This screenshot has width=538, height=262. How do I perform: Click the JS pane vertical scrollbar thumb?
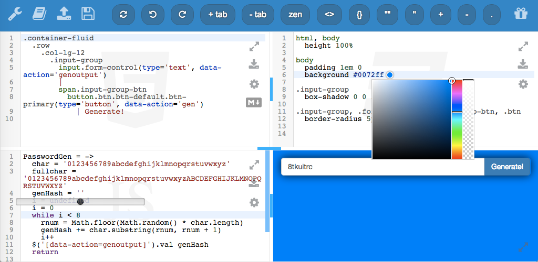click(x=272, y=205)
